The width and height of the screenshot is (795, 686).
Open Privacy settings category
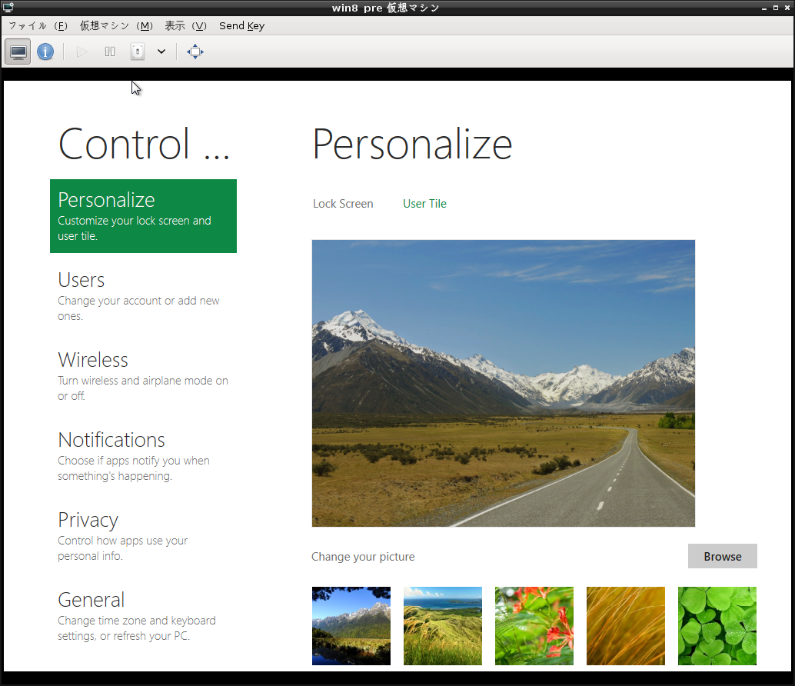pos(143,536)
